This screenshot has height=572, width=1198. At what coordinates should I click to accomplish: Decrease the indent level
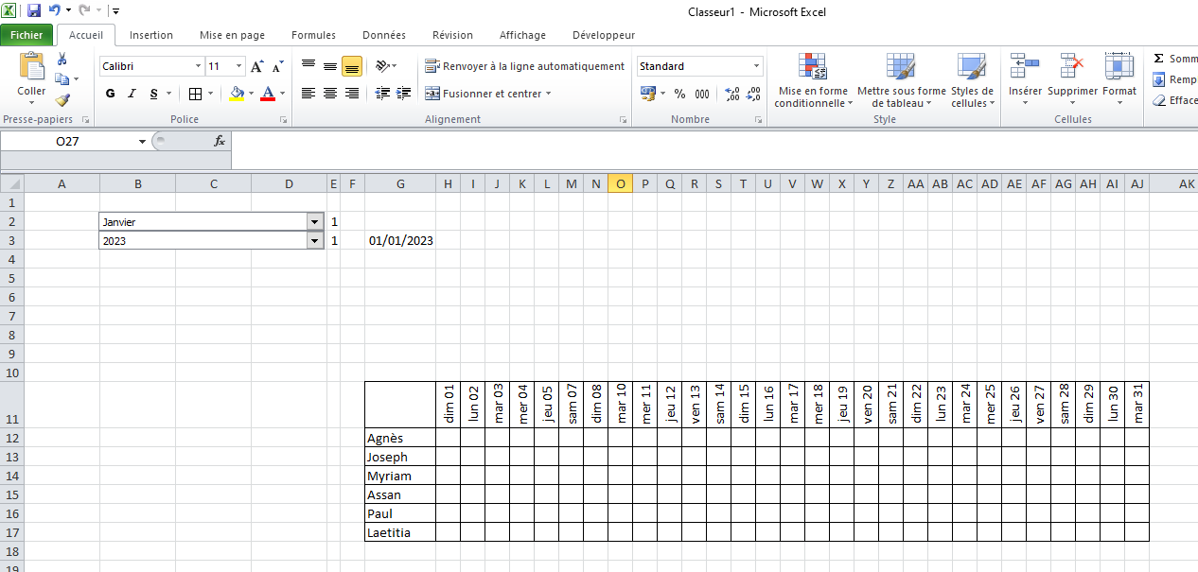(382, 93)
